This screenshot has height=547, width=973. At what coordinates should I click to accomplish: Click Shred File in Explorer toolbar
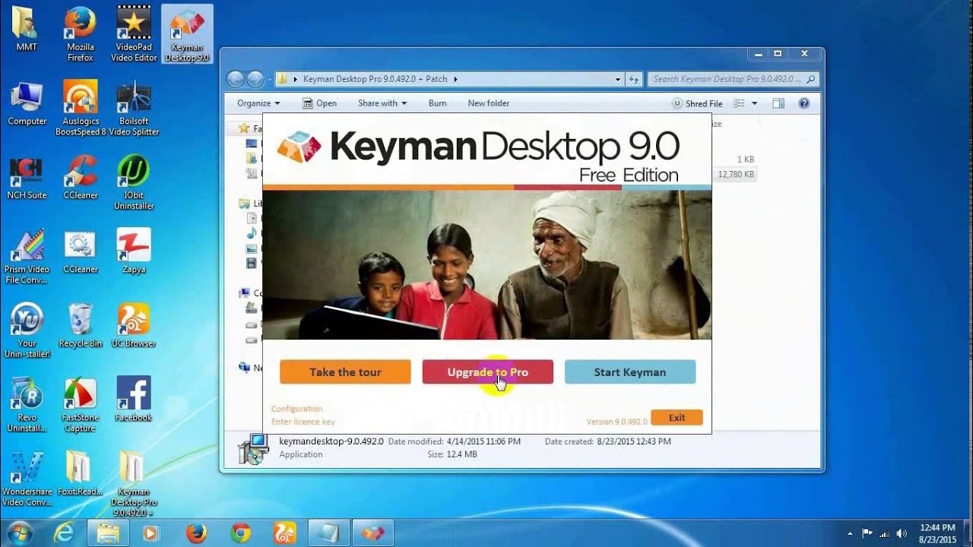coord(697,103)
